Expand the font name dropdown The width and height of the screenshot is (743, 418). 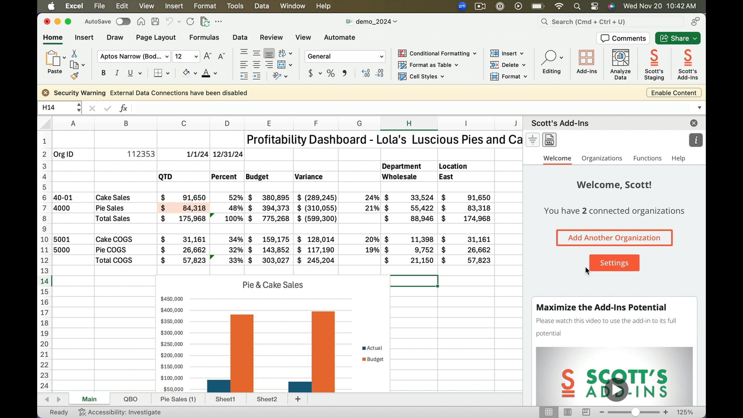(x=167, y=56)
